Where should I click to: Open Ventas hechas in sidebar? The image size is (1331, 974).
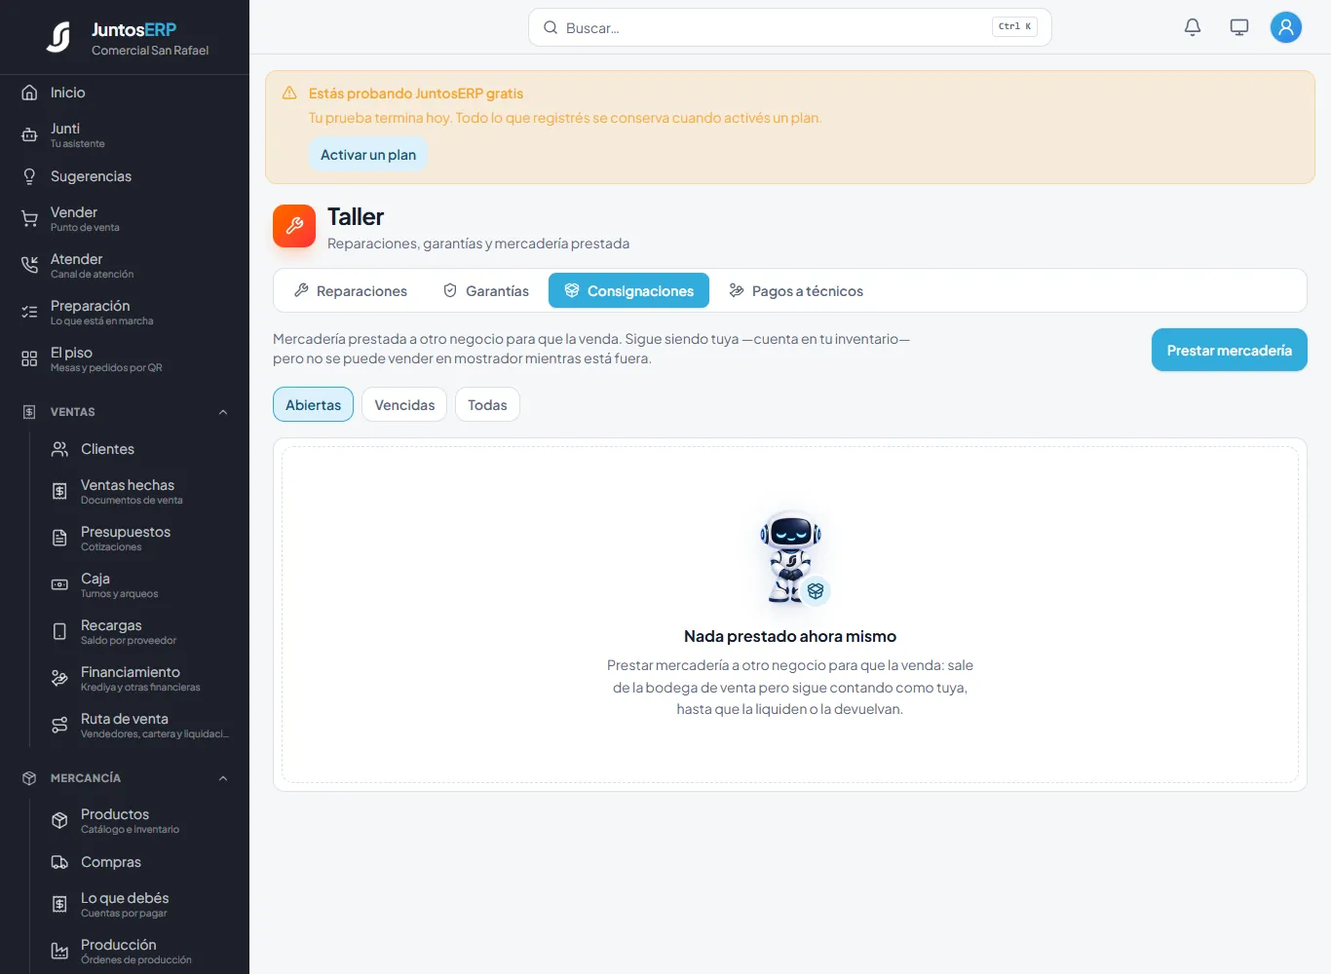tap(140, 491)
